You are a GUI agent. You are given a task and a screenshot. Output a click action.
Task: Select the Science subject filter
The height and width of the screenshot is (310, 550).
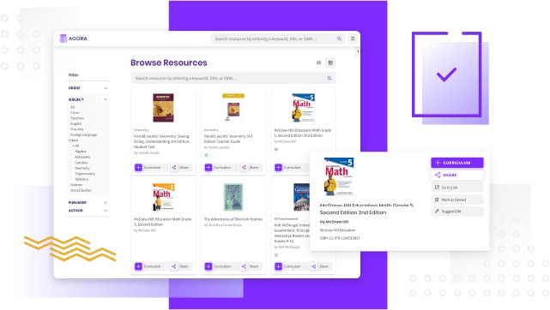(x=76, y=185)
